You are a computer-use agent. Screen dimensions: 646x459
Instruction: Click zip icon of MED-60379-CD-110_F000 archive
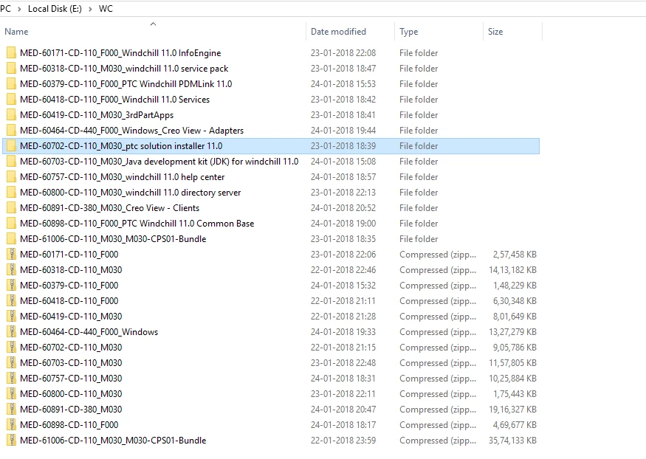coord(11,286)
